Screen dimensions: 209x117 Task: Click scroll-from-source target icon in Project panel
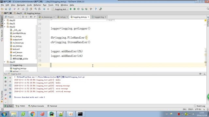tap(23, 17)
